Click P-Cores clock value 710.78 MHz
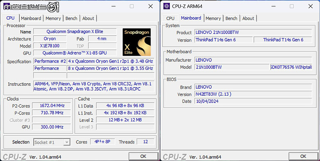Viewport: 320px width, 161px height. tap(52, 113)
